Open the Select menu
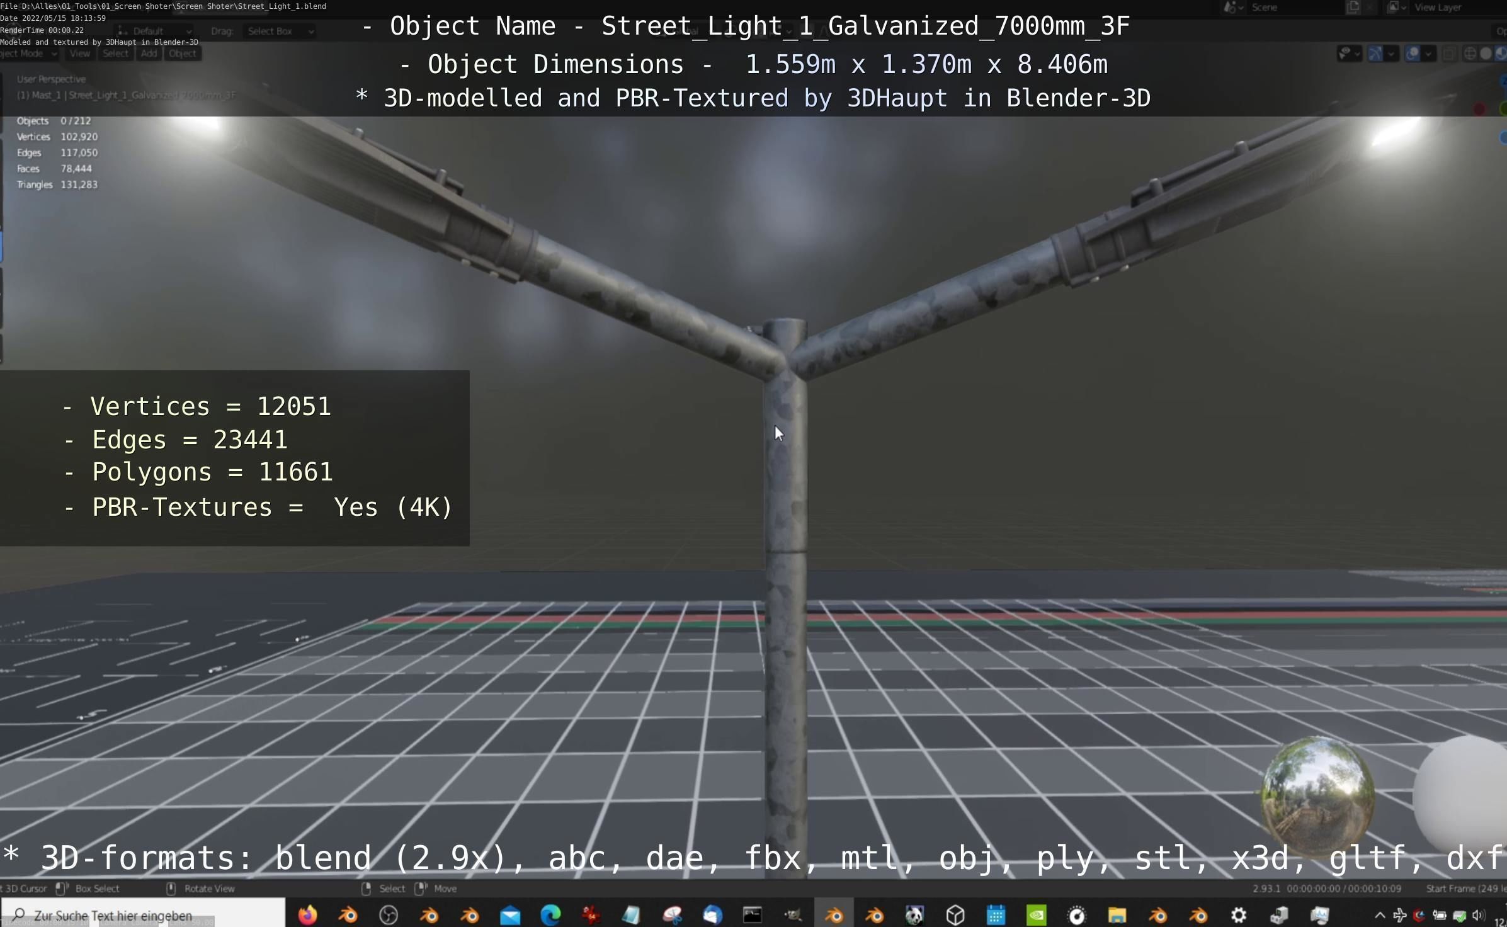This screenshot has width=1507, height=927. 115,54
